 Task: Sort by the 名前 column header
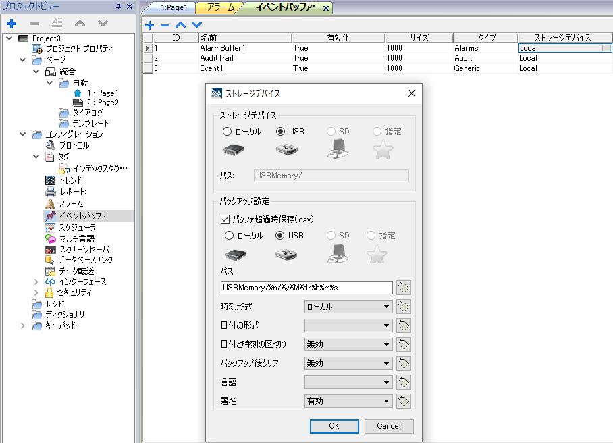(245, 38)
